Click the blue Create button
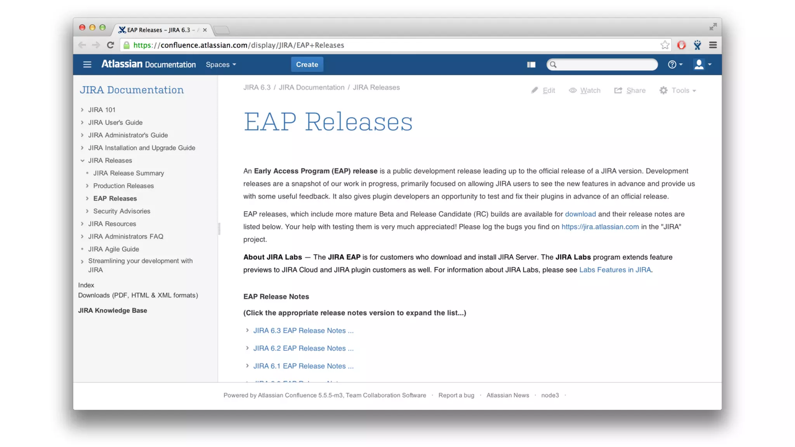This screenshot has width=795, height=447. point(307,64)
